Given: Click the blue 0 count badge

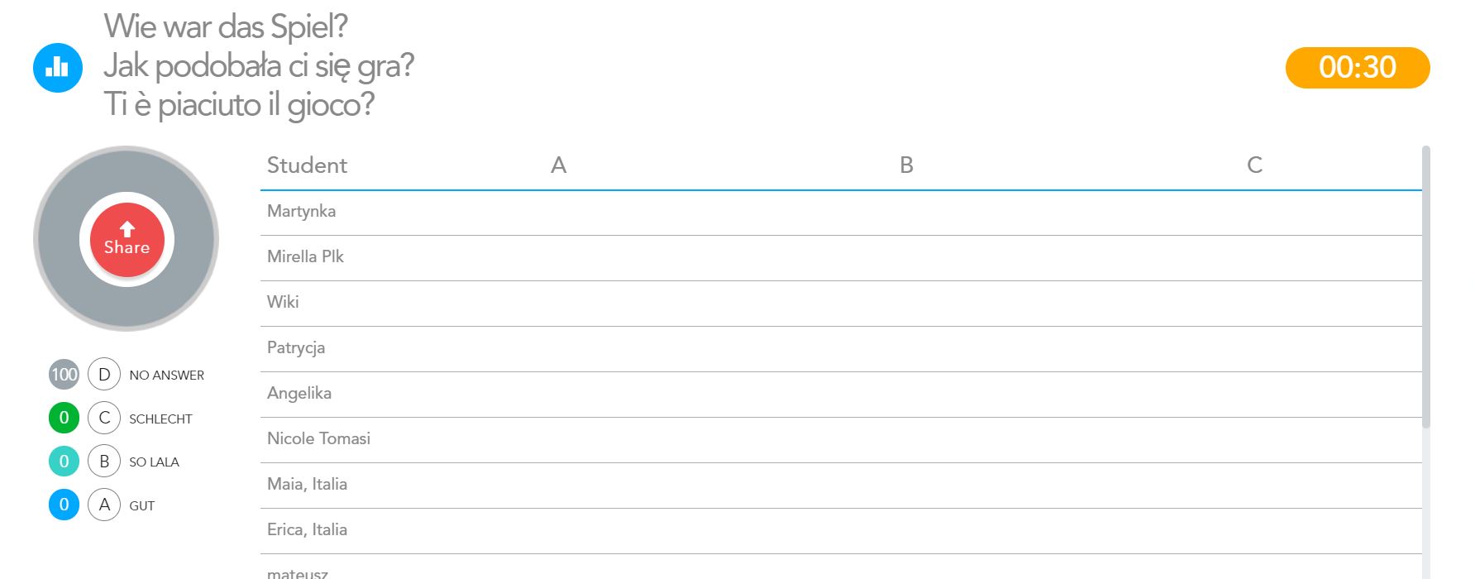Looking at the screenshot, I should 64,505.
